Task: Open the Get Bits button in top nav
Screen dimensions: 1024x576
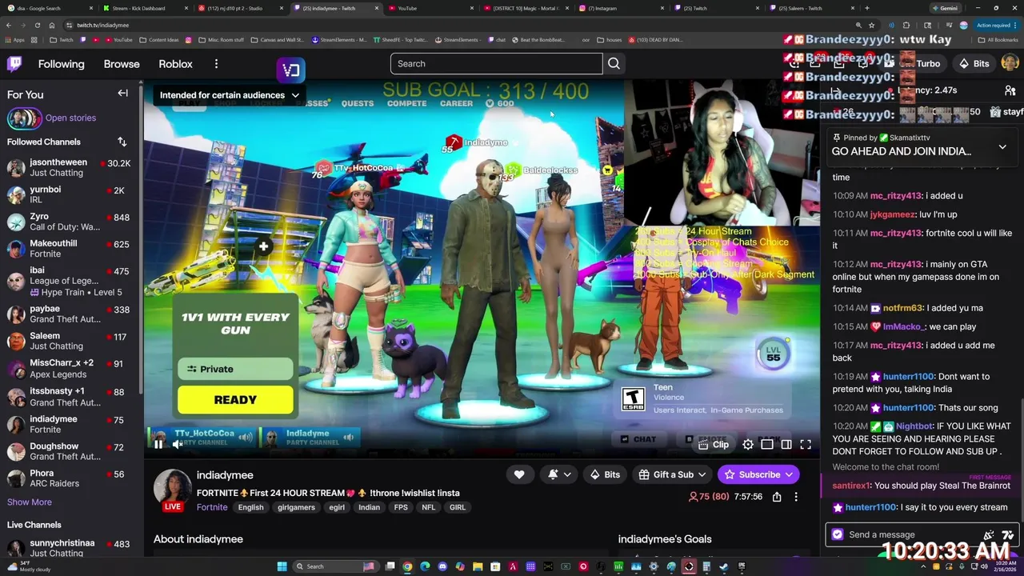Action: coord(974,64)
